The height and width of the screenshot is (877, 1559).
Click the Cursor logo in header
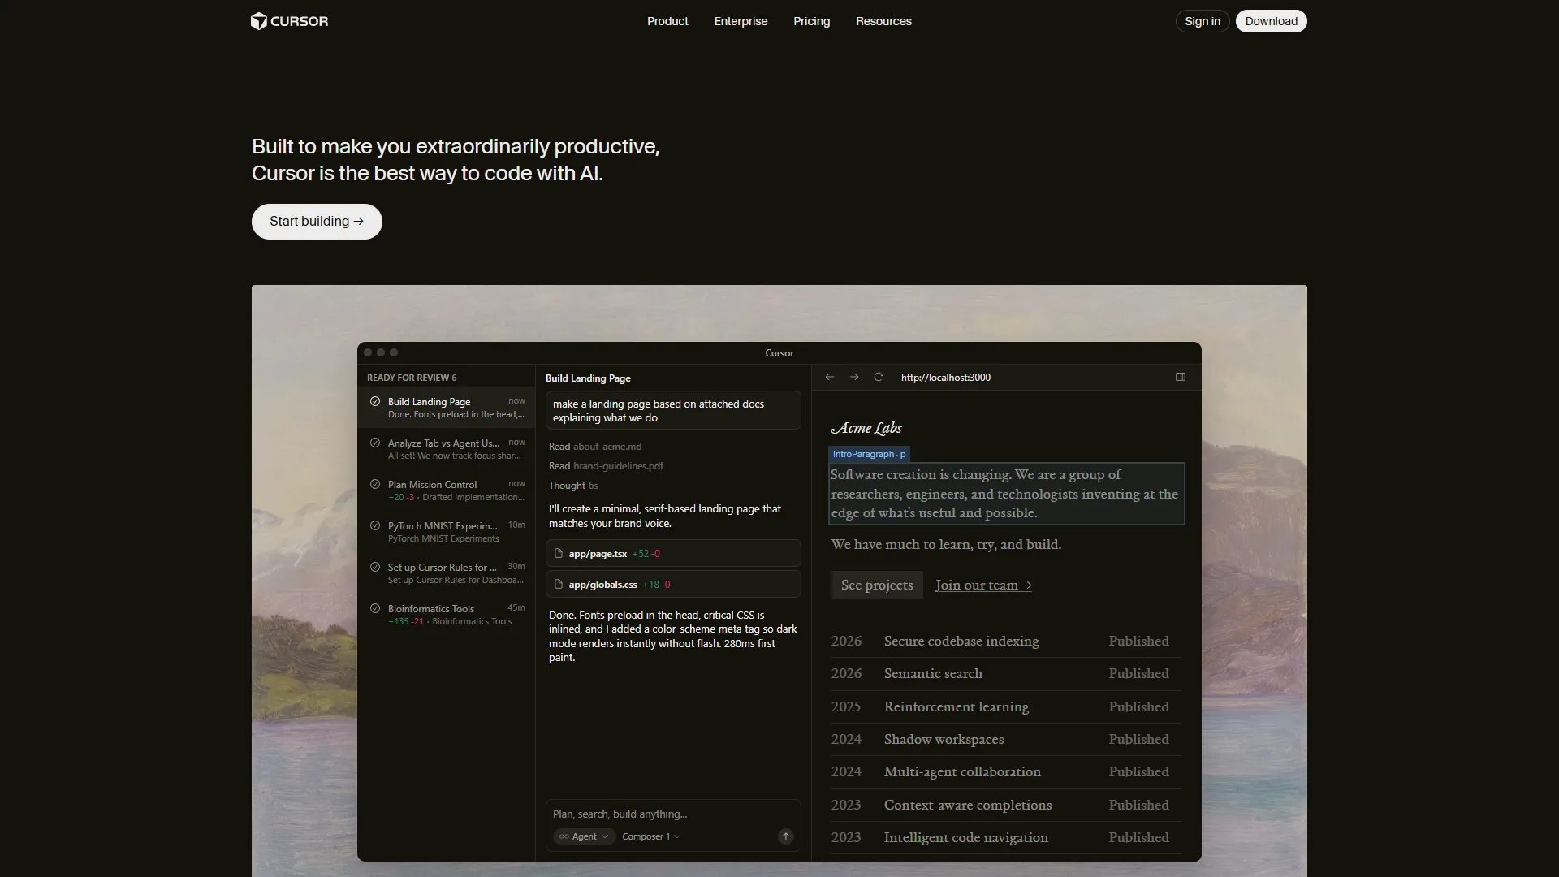coord(289,21)
